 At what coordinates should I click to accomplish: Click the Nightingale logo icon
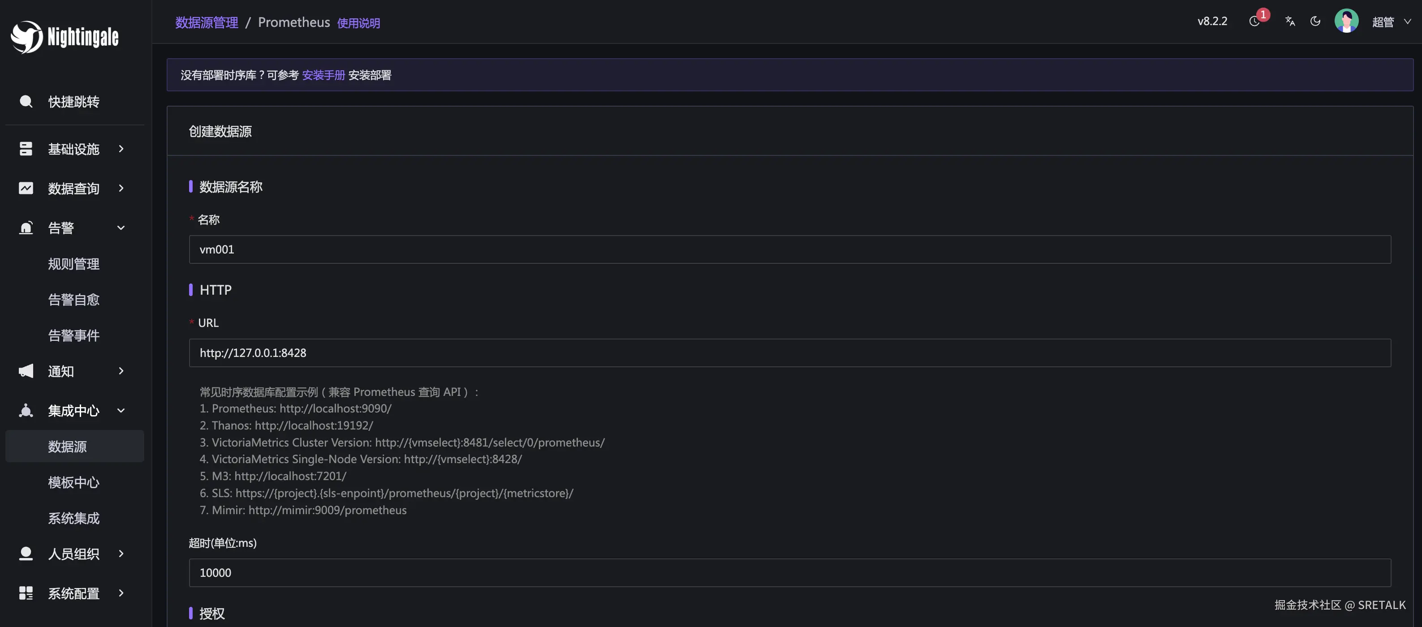26,37
